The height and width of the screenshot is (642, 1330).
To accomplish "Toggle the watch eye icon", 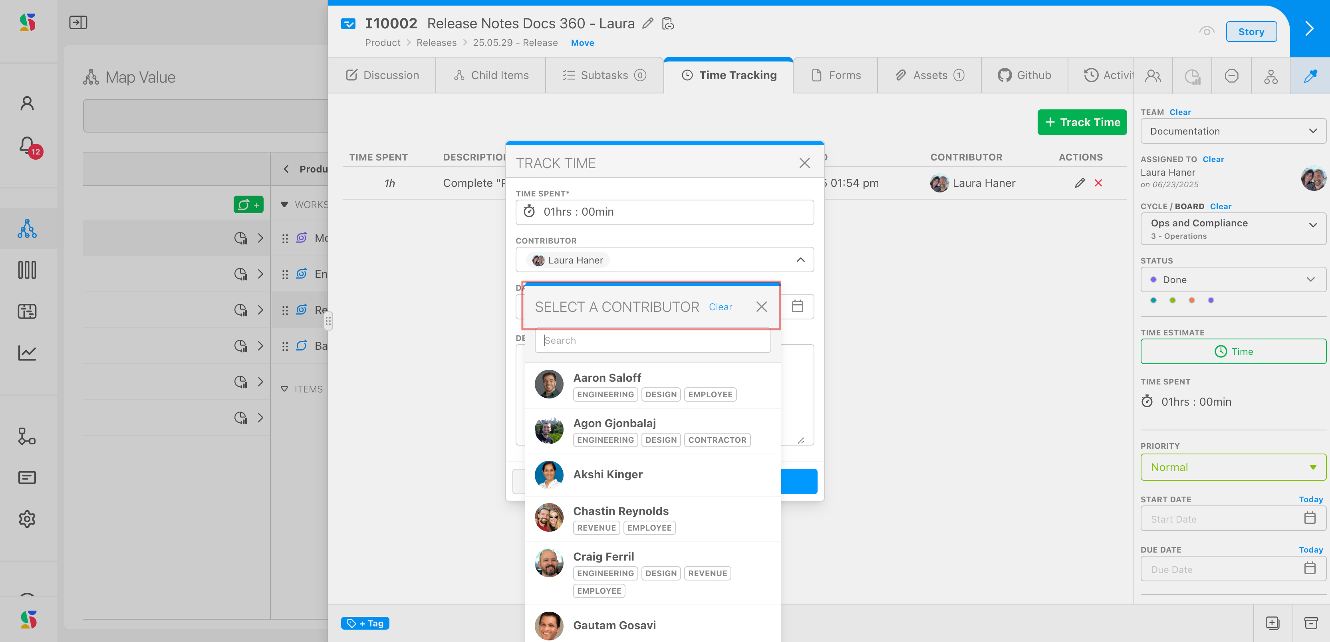I will coord(1206,32).
